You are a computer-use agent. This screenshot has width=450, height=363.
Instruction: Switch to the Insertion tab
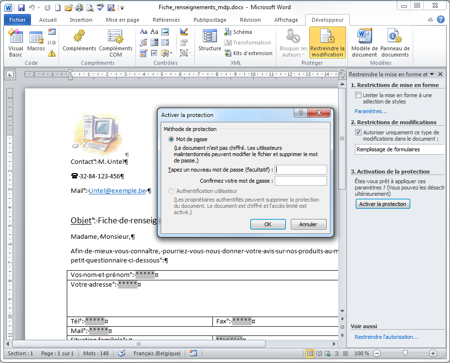81,20
